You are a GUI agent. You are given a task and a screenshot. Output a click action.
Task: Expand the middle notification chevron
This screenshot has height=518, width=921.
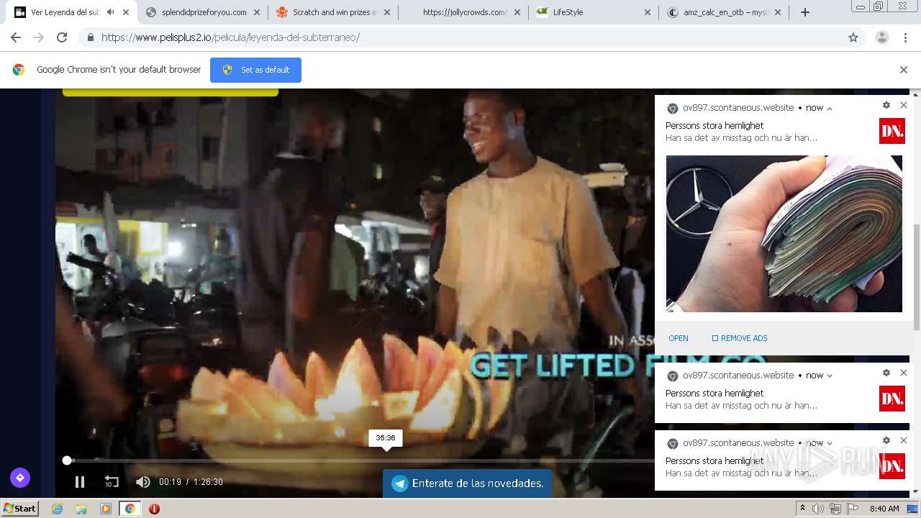pos(830,376)
